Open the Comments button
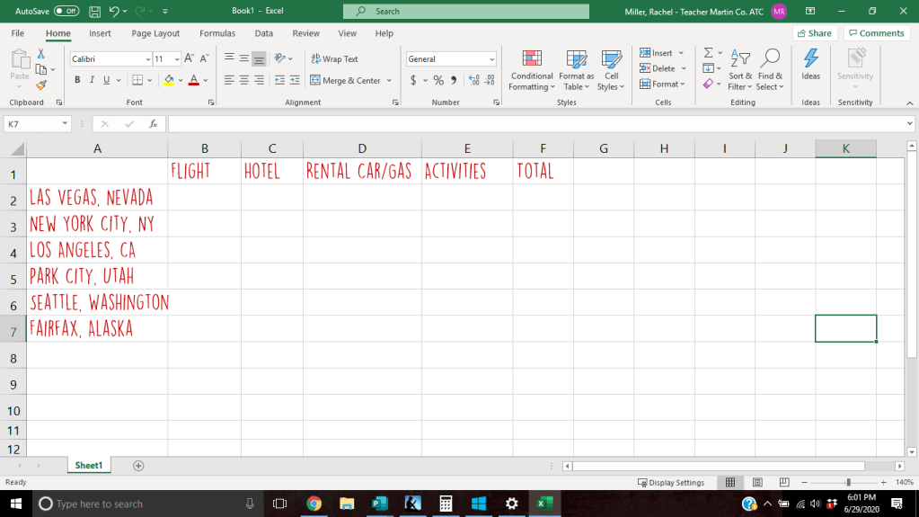This screenshot has height=517, width=919. point(876,33)
